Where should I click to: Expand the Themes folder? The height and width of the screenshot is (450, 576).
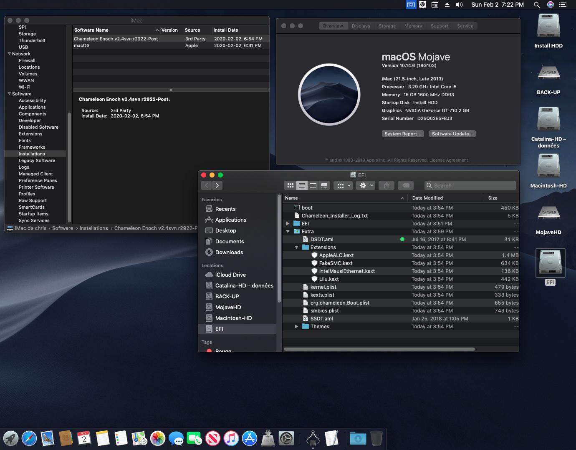(x=296, y=327)
